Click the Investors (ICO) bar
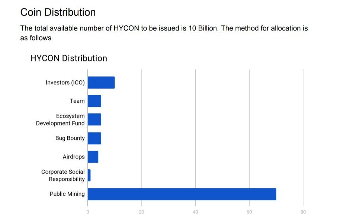This screenshot has height=218, width=340. coord(101,83)
